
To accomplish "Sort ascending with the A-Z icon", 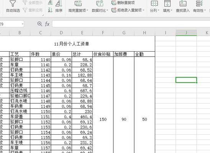I will [x=50, y=3].
